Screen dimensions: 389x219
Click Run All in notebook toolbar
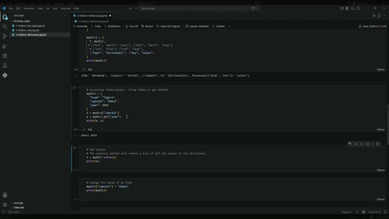[132, 26]
